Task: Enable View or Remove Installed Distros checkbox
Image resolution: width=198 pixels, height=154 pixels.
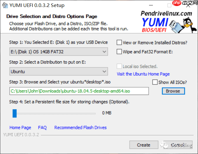Action: 119,43
